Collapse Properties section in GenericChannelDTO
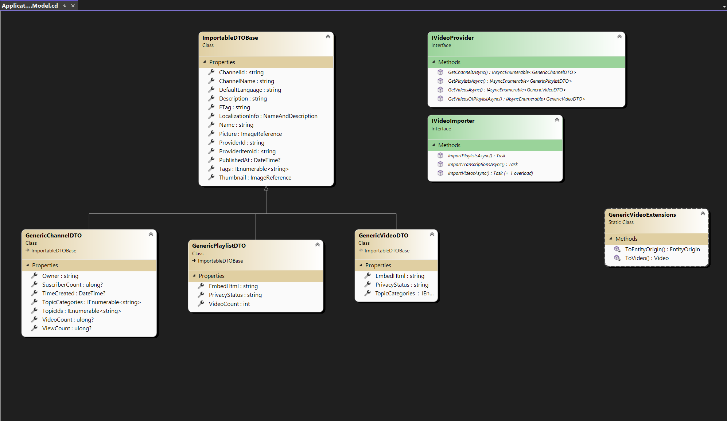 pos(27,265)
